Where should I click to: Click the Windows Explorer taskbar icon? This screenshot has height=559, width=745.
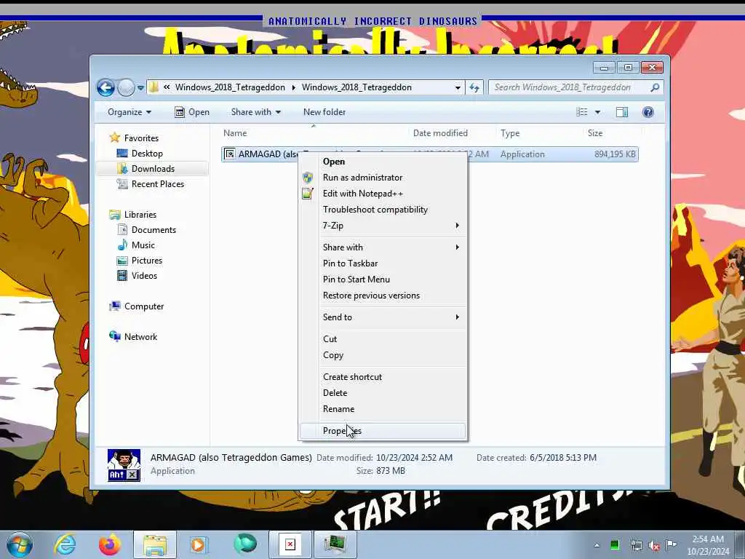(155, 544)
